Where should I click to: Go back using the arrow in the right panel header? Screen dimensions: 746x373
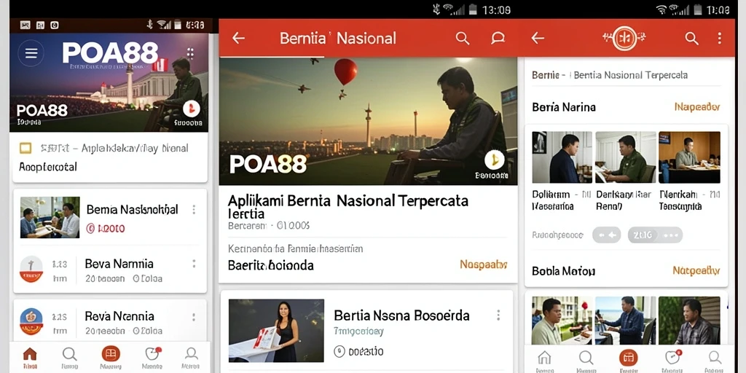538,38
